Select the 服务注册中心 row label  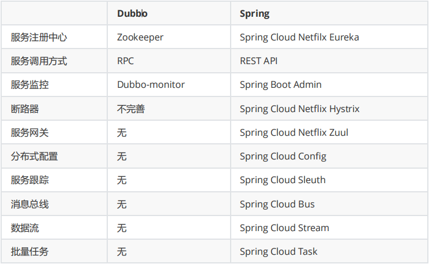point(39,37)
